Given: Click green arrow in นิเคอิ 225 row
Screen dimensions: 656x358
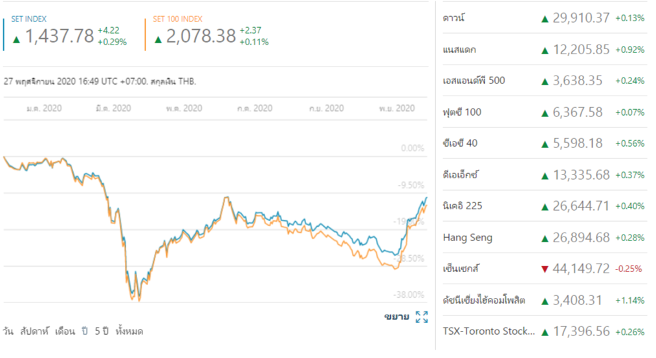Looking at the screenshot, I should tap(545, 207).
